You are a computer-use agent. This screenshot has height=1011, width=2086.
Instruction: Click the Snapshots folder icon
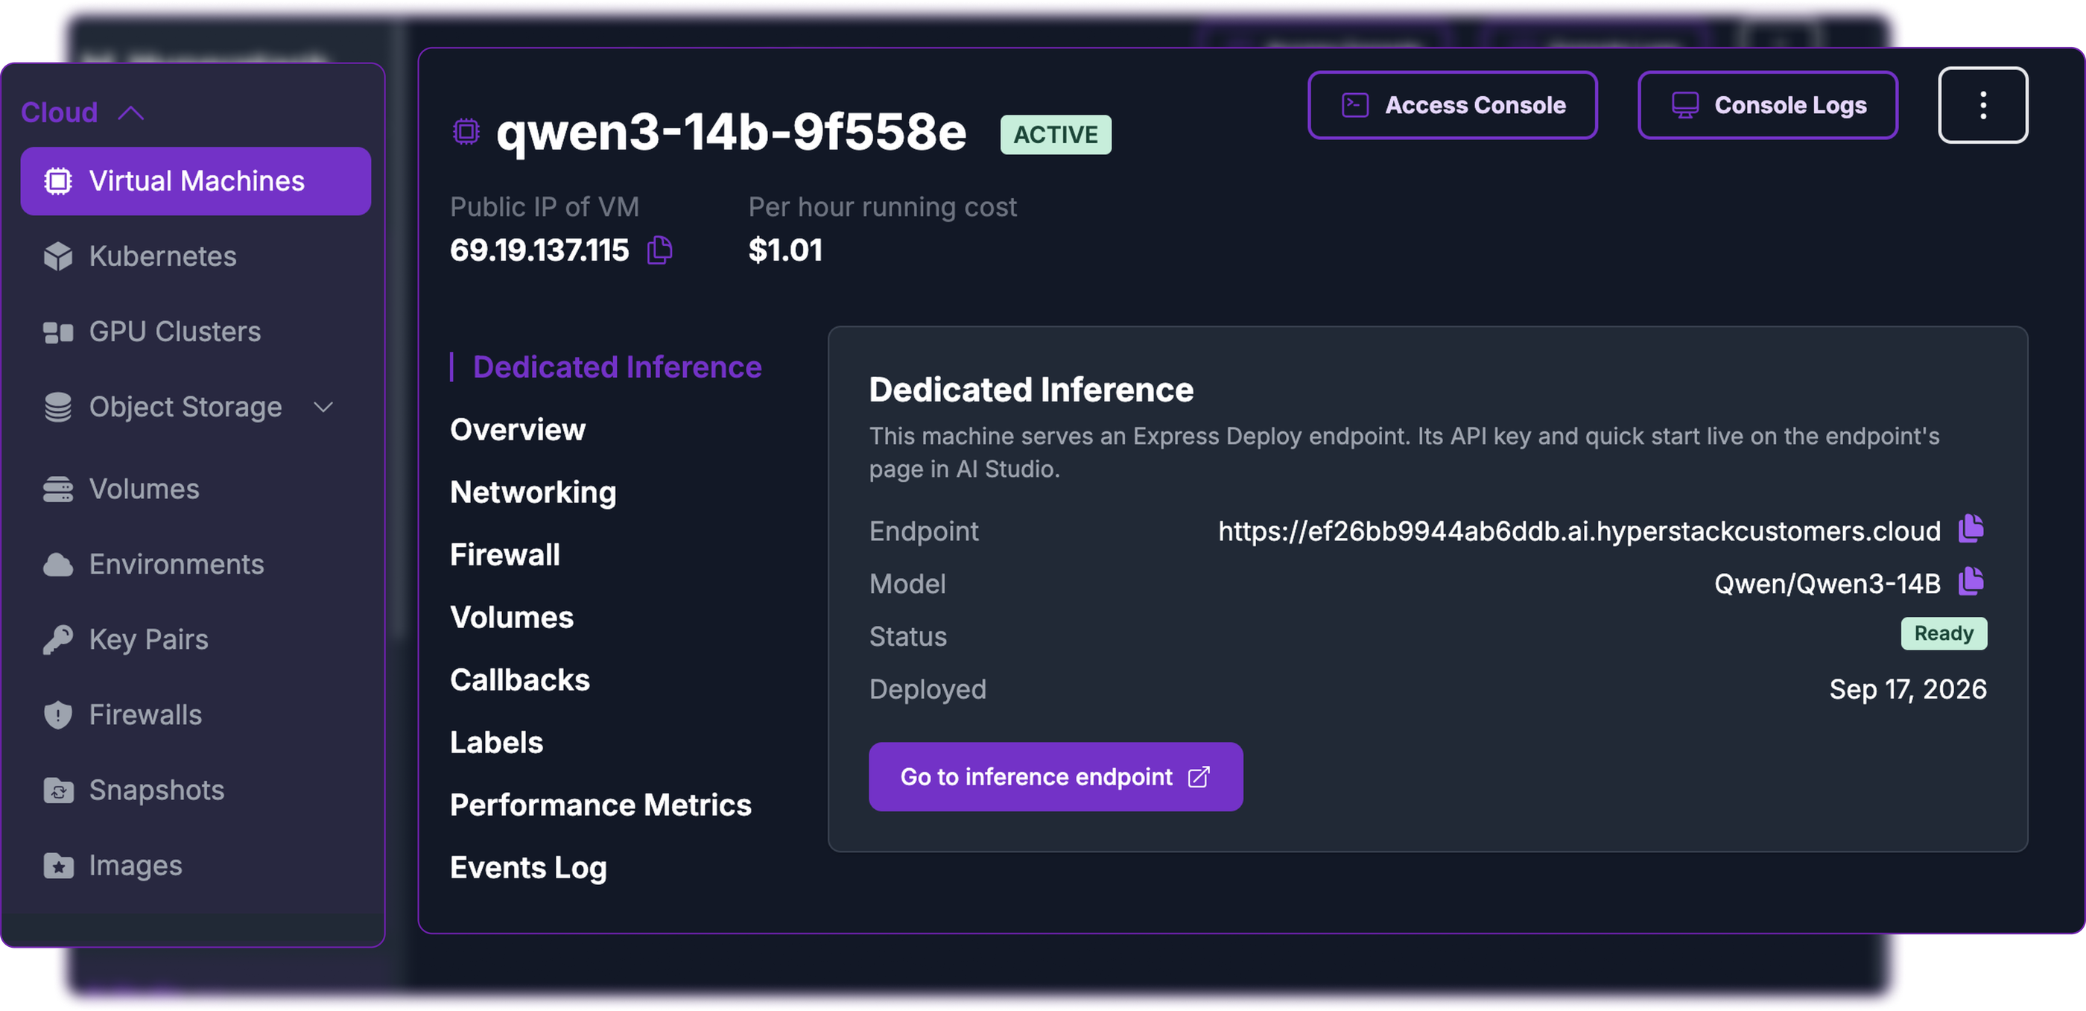[58, 790]
